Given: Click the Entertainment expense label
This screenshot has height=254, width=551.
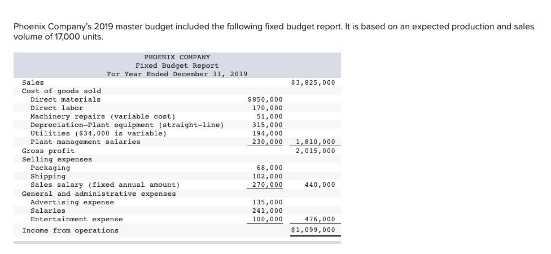Looking at the screenshot, I should pos(77,219).
